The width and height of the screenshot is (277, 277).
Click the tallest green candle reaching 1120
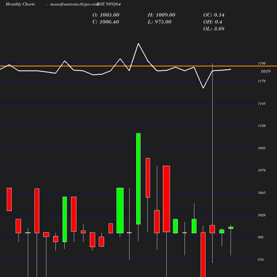pyautogui.click(x=138, y=178)
